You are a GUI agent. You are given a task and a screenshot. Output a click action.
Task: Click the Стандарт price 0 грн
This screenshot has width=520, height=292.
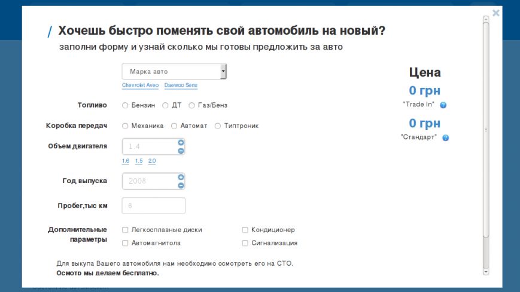pos(424,123)
